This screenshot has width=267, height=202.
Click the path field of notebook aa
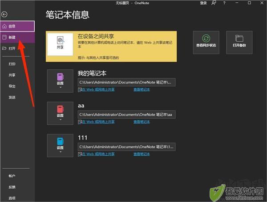[126, 115]
